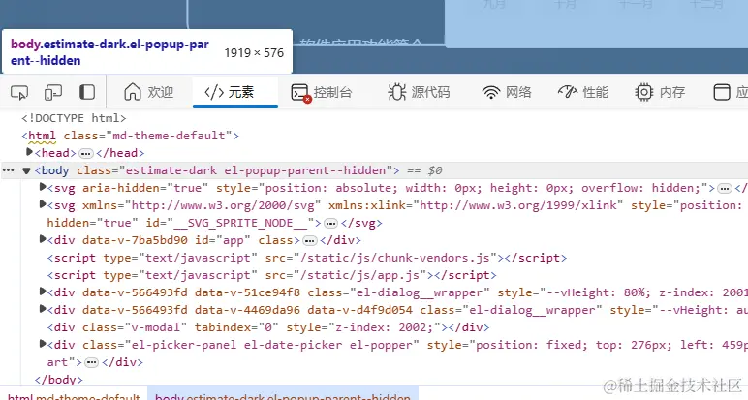Expand the el-picker-panel div node
Viewport: 748px width, 400px height.
click(x=43, y=344)
